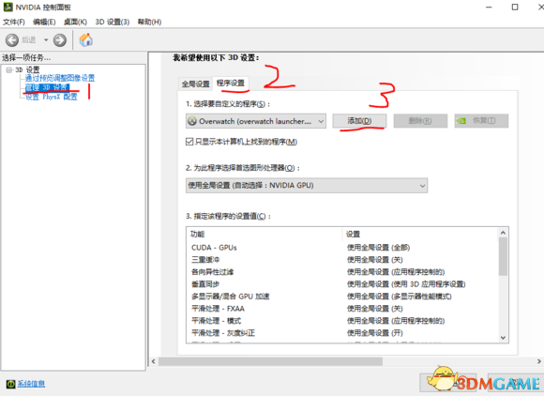
Task: Click the settings list vertical scrollbar thumb
Action: tap(503, 257)
